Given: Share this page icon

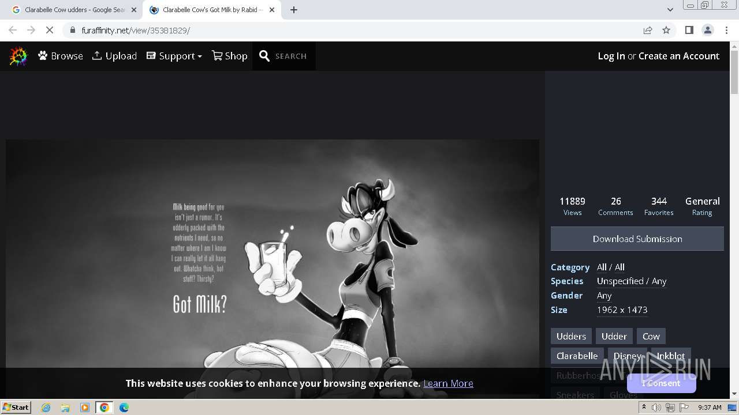Looking at the screenshot, I should 648,30.
